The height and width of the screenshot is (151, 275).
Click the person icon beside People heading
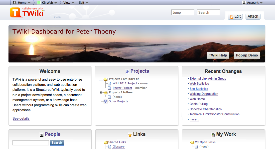tap(41, 135)
